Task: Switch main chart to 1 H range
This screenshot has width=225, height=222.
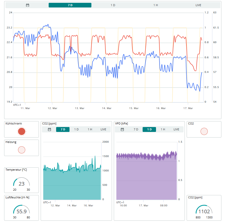Action: (x=155, y=5)
